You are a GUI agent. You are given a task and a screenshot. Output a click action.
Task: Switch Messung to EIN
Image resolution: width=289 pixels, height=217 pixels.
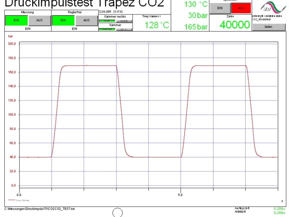[x=16, y=20]
